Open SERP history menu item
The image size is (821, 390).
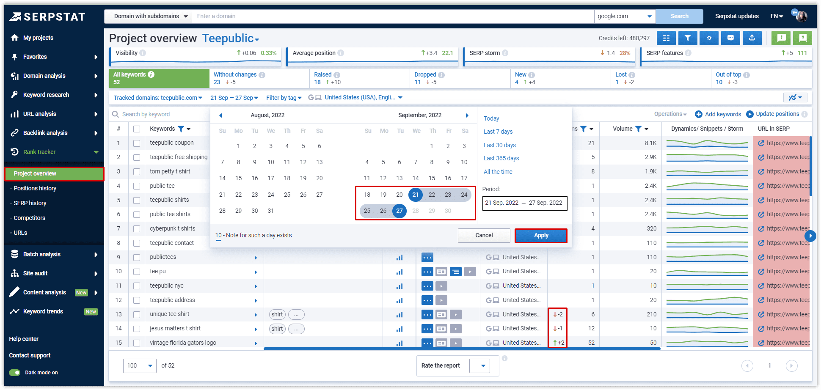pyautogui.click(x=30, y=203)
